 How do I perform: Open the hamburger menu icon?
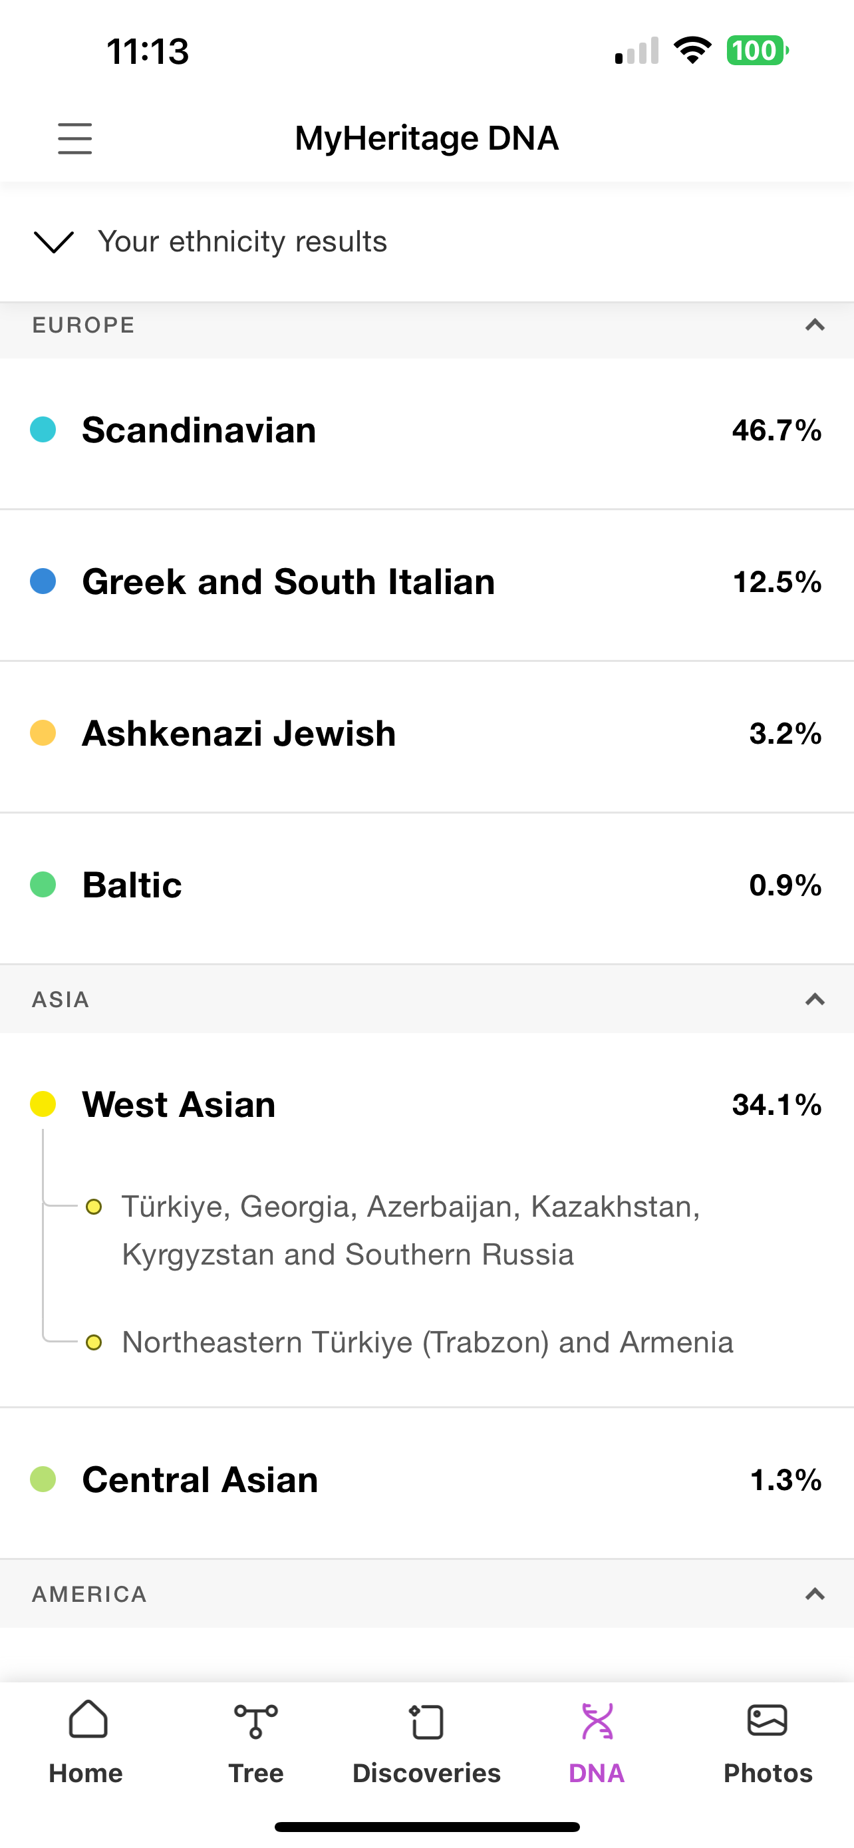click(74, 138)
